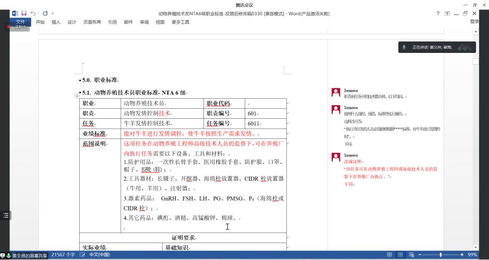The width and height of the screenshot is (489, 260).
Task: Click the 中文(中国) language indicator
Action: pos(99,255)
